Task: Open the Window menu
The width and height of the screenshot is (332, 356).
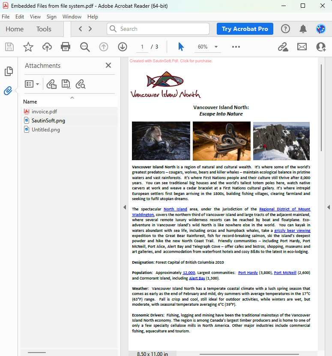Action: click(x=72, y=17)
